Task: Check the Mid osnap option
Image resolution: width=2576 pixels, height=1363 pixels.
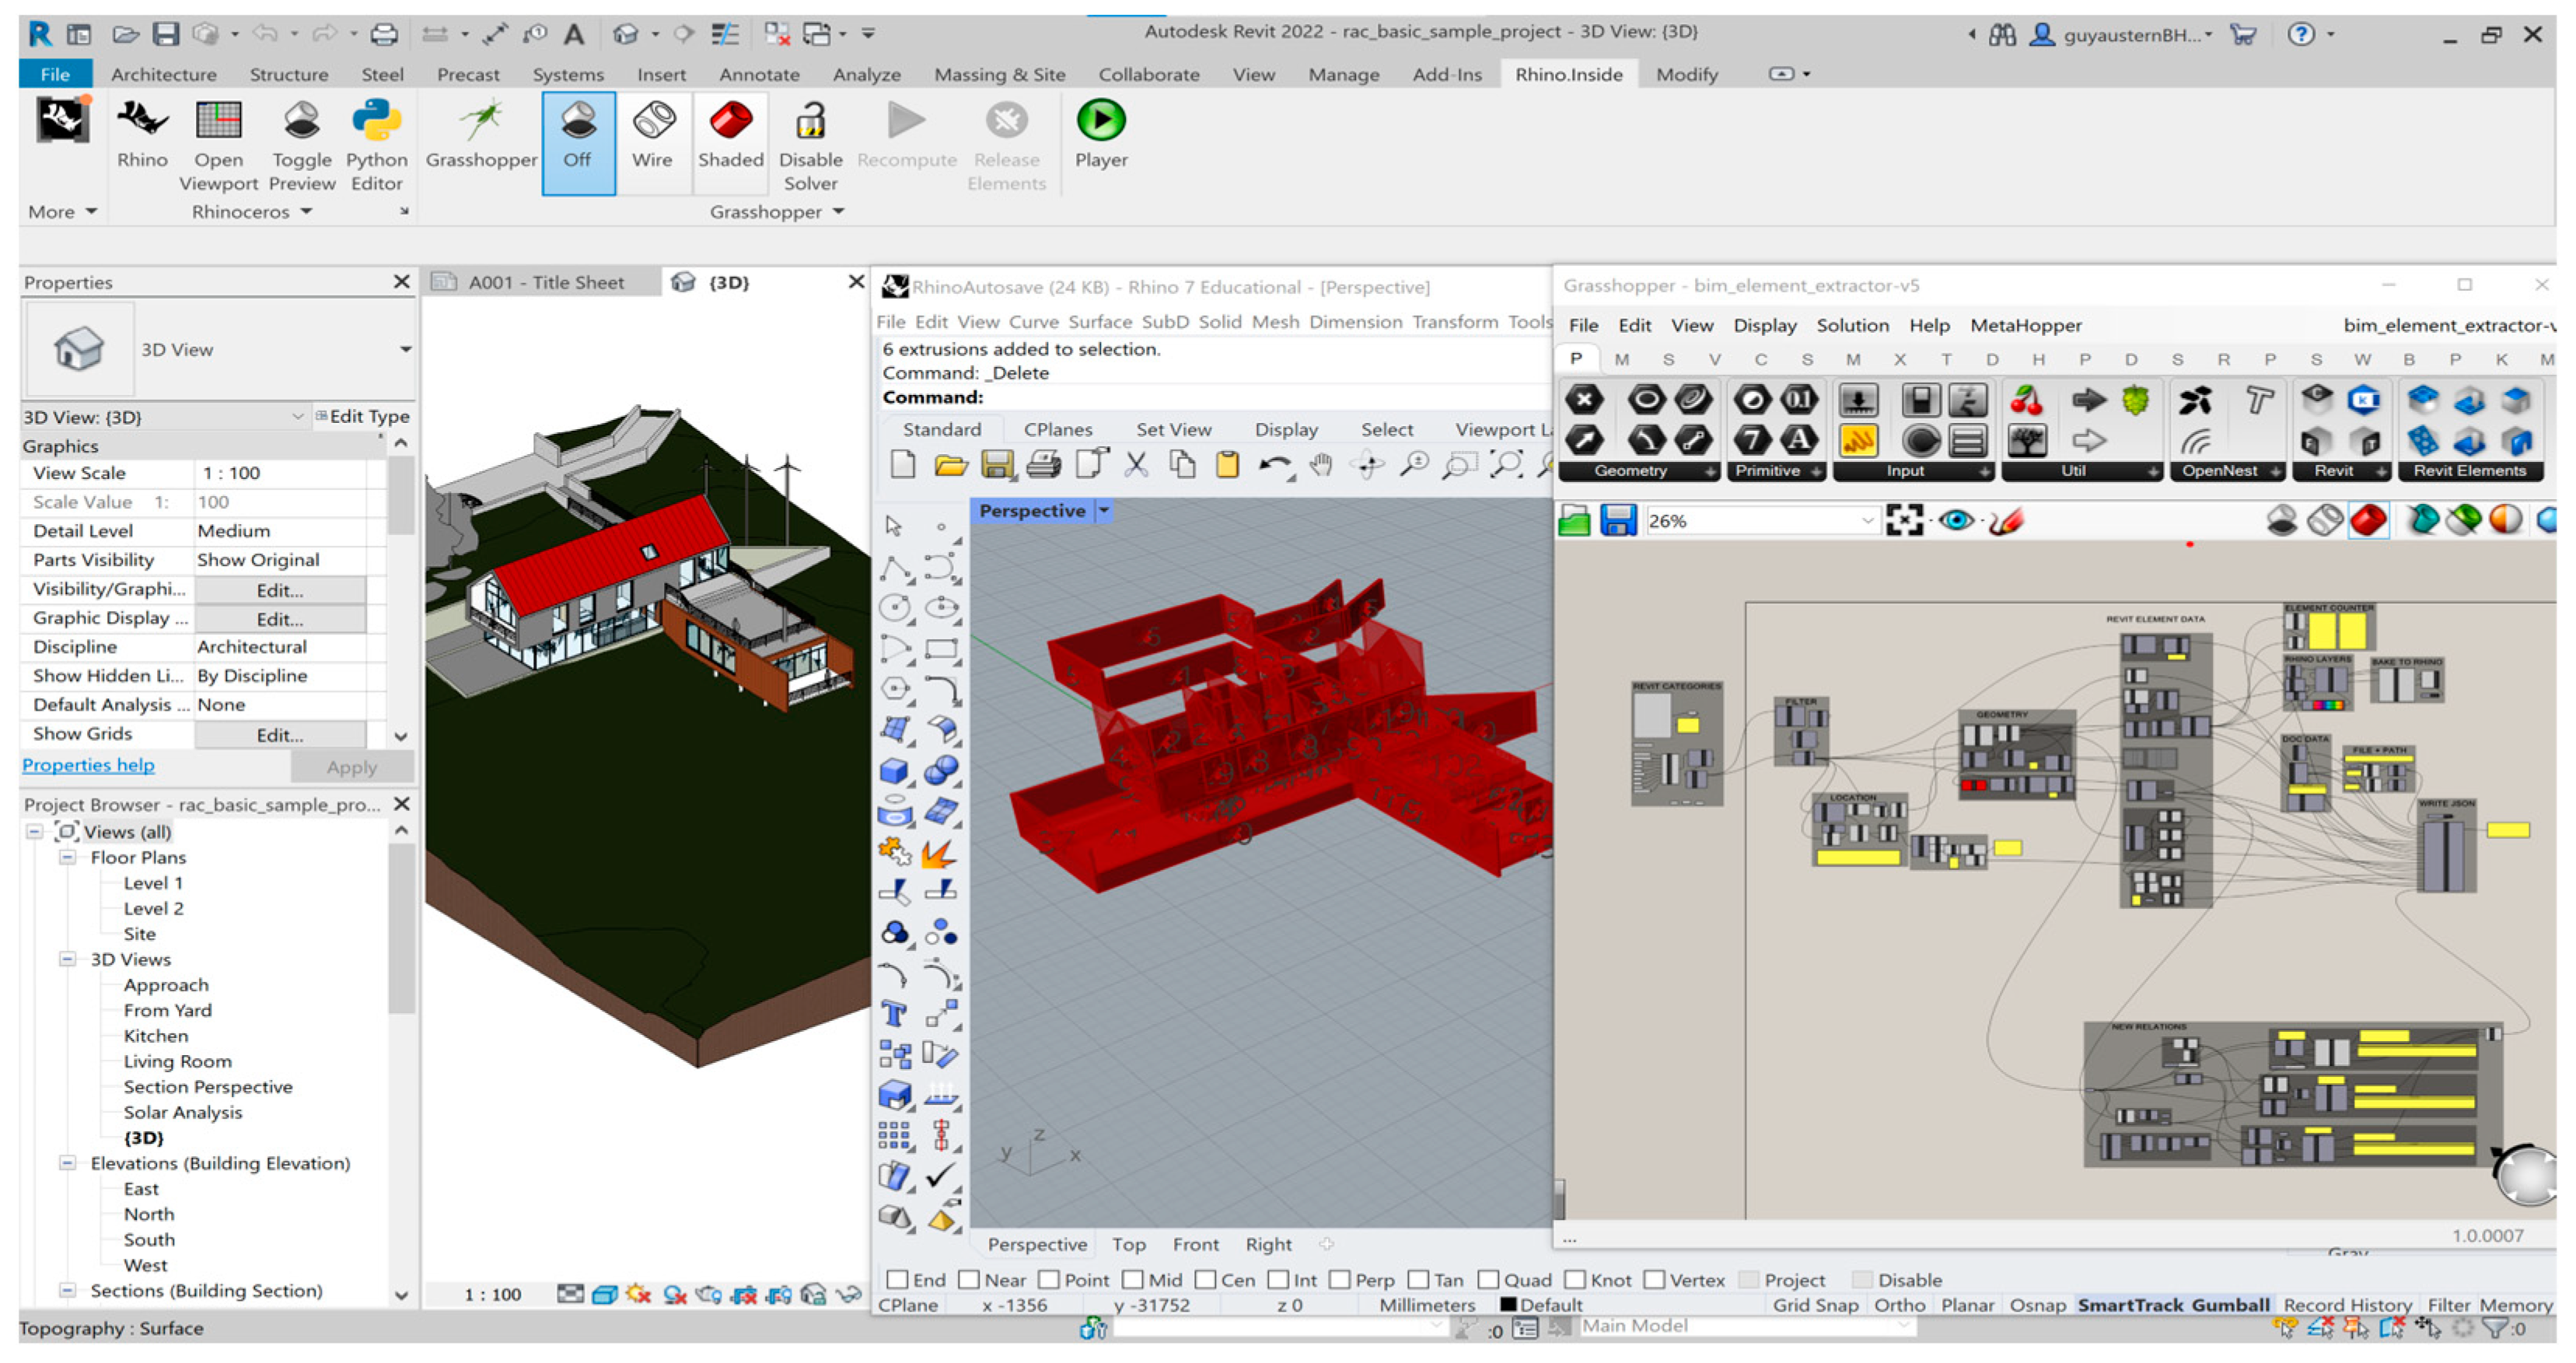Action: (1133, 1280)
